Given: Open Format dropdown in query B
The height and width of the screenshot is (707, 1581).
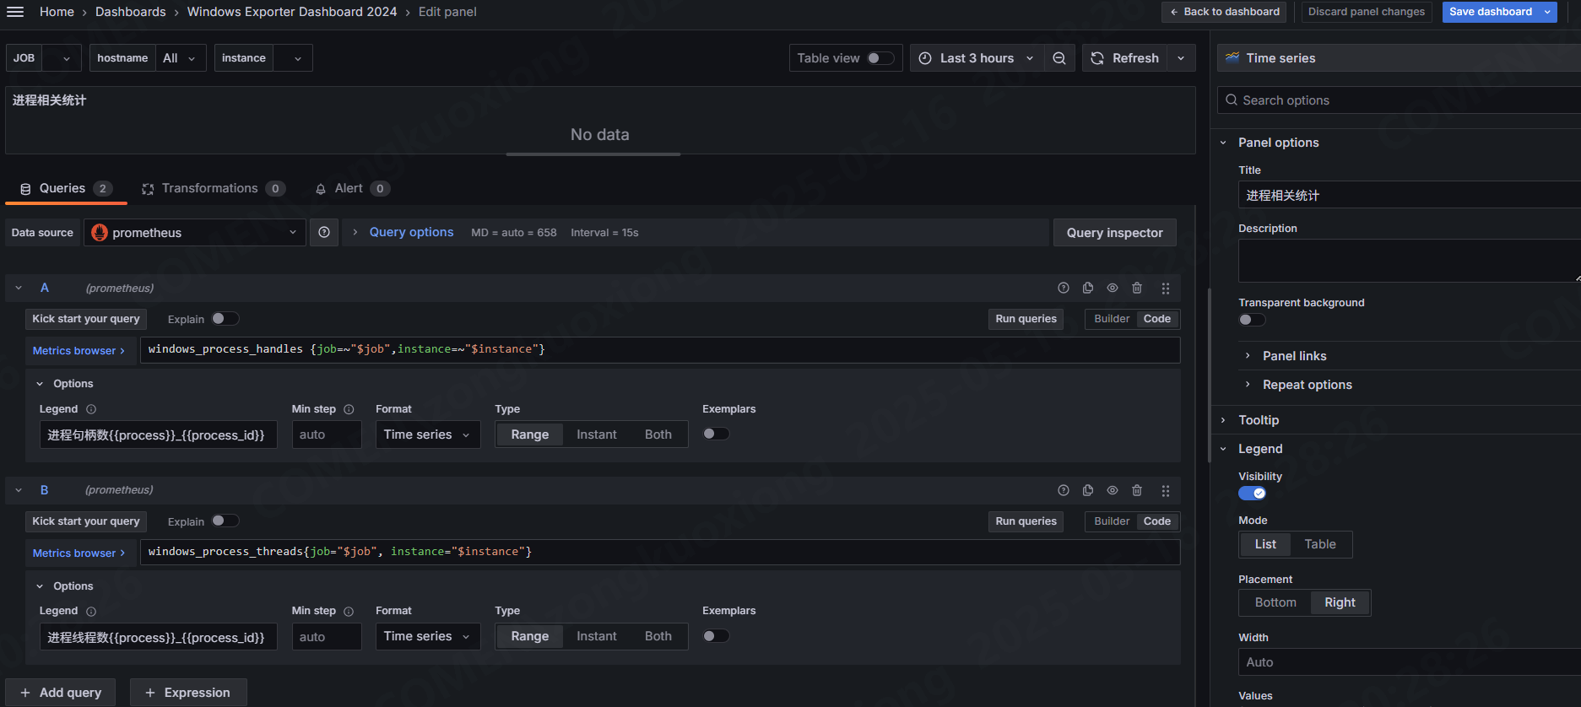Looking at the screenshot, I should 428,636.
